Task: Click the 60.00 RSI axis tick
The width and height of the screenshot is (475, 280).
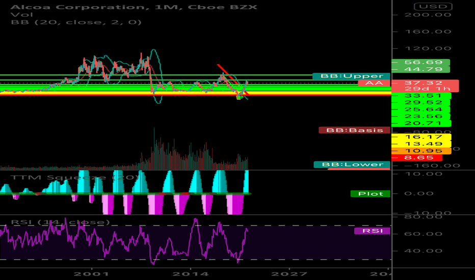Action: coord(423,234)
